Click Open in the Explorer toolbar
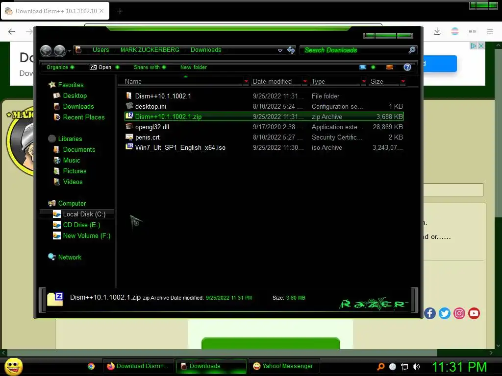The image size is (502, 376). [100, 67]
